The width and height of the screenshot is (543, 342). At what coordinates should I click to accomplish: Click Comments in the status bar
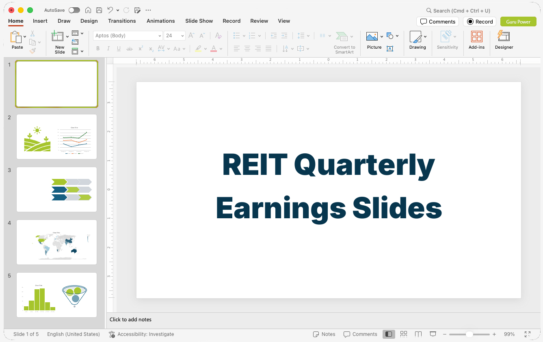point(360,334)
